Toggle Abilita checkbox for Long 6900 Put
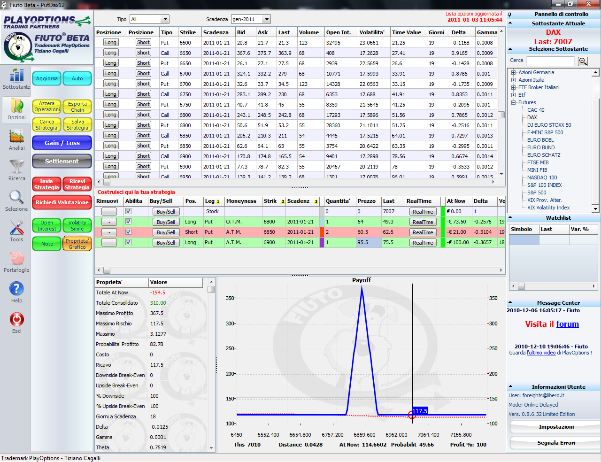The image size is (601, 462). [128, 242]
